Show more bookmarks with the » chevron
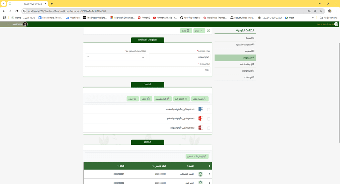 312,18
